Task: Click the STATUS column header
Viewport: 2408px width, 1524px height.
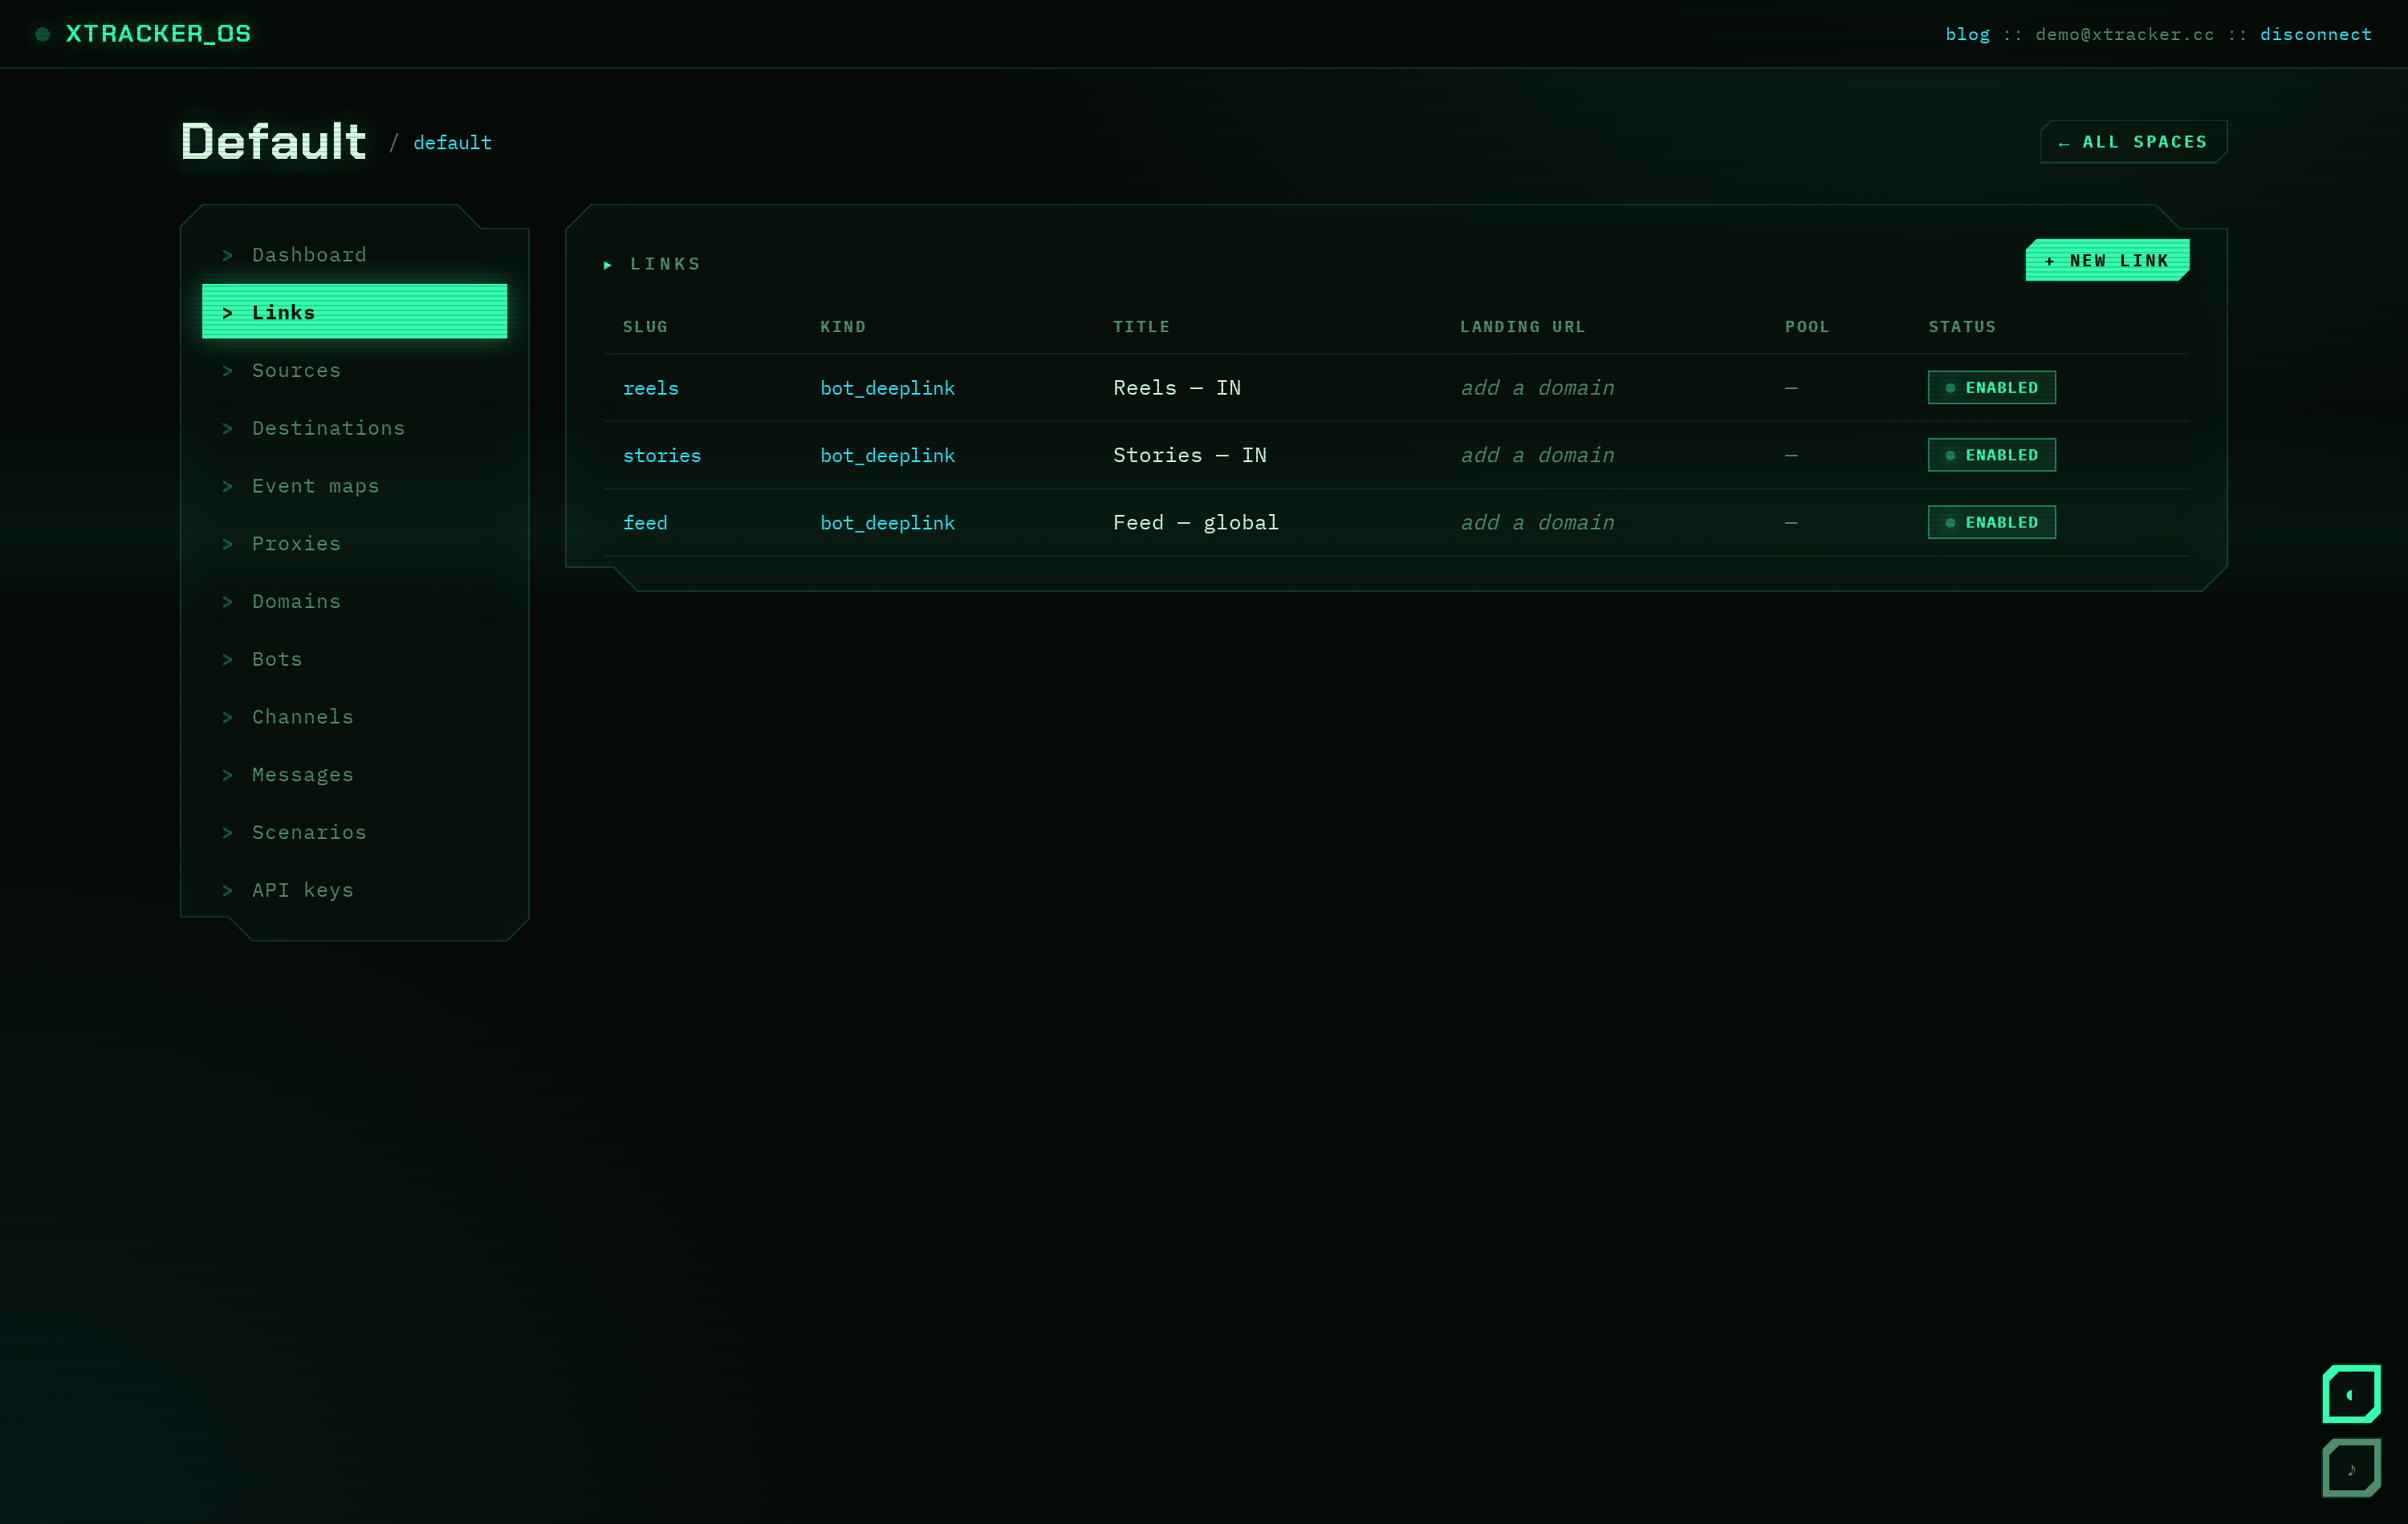Action: point(1962,326)
